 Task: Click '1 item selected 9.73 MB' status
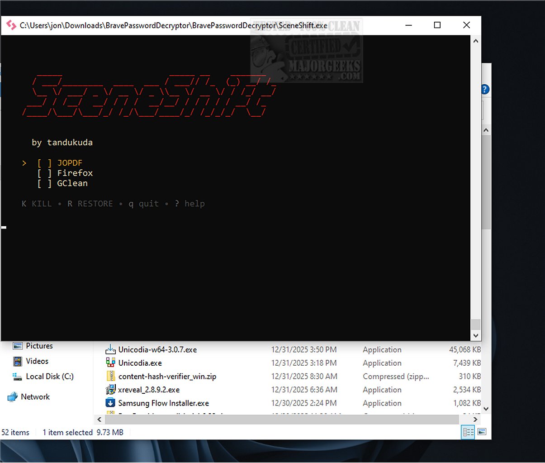83,433
